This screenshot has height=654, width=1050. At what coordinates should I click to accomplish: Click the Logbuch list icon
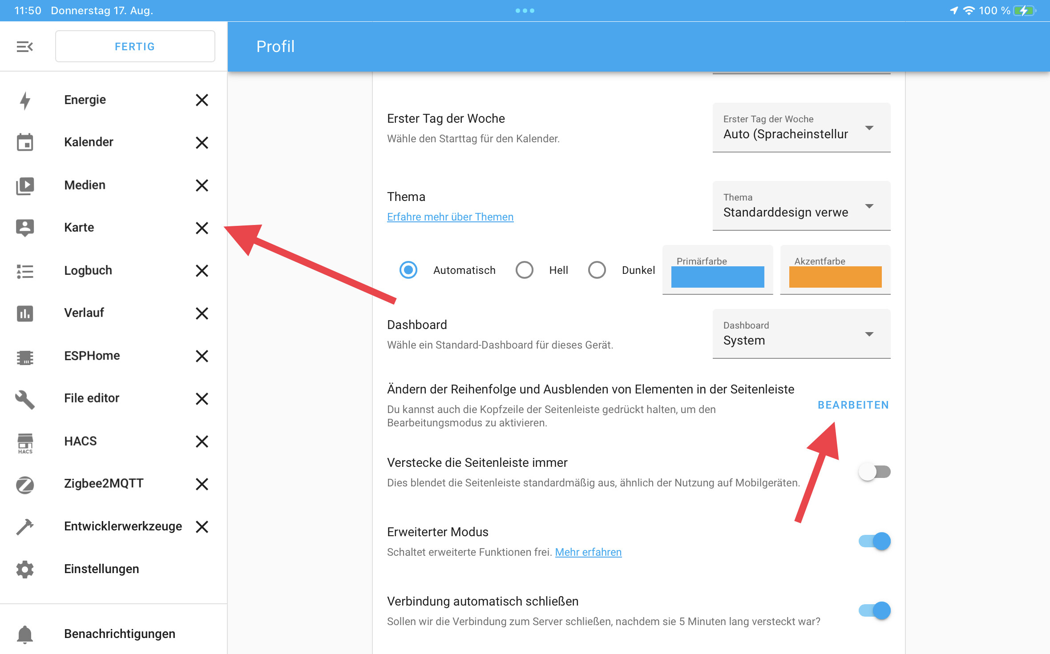25,271
